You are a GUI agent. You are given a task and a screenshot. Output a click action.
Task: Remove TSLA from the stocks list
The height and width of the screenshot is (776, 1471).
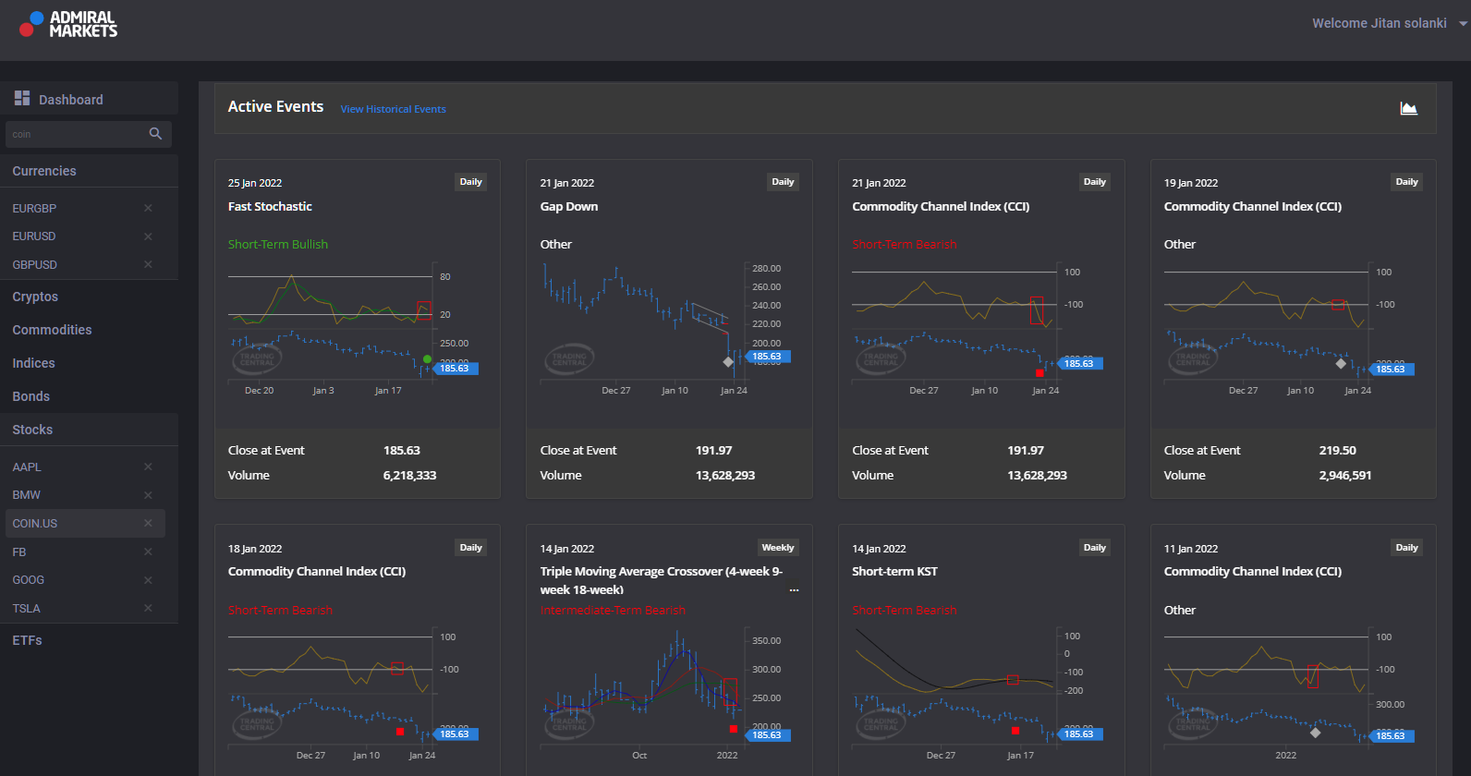click(x=148, y=608)
